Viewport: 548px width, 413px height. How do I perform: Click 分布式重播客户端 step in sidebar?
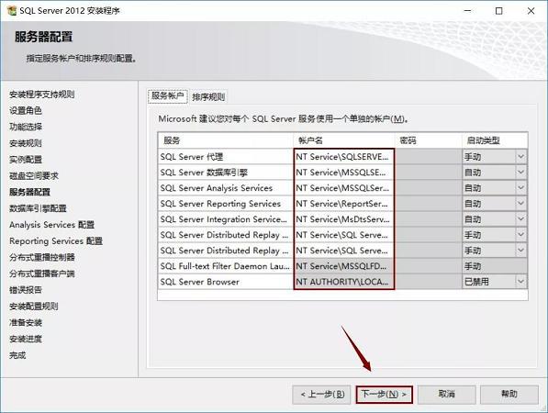pyautogui.click(x=42, y=273)
